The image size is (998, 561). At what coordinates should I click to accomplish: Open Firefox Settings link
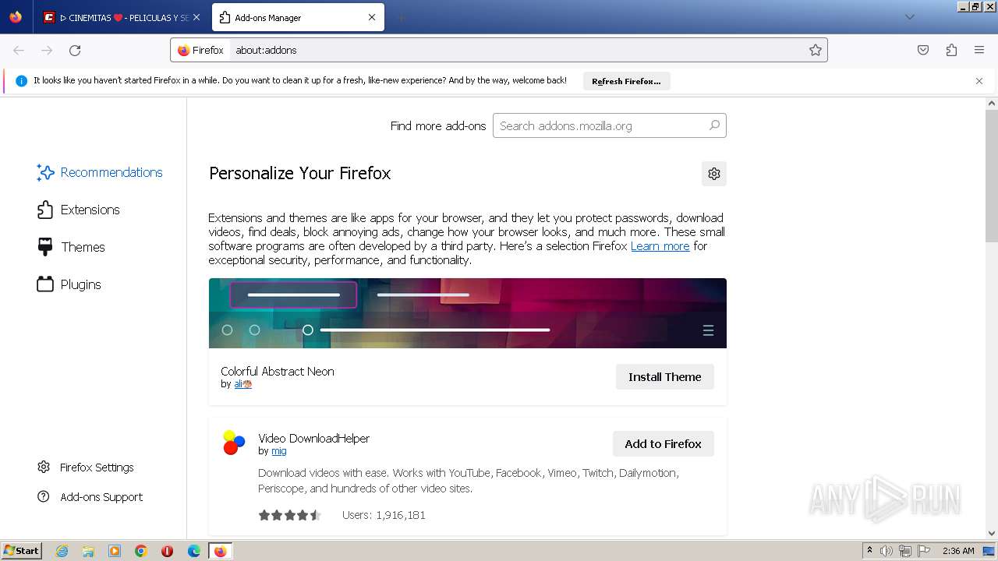tap(86, 467)
